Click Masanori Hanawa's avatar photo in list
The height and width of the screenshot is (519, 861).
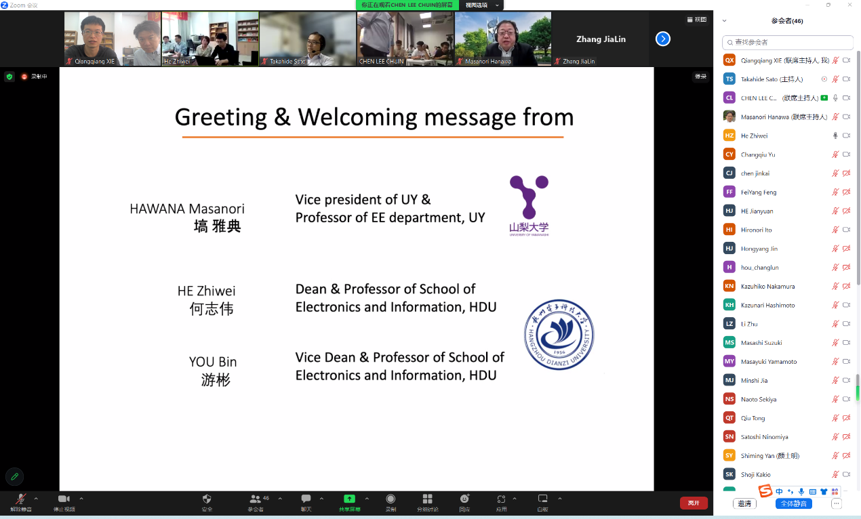coord(729,117)
